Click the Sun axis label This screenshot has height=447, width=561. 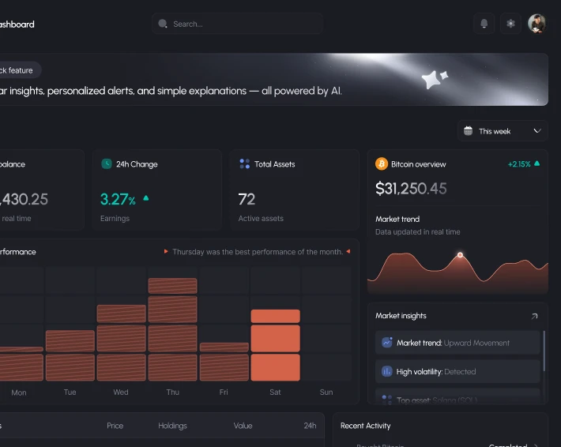coord(326,393)
